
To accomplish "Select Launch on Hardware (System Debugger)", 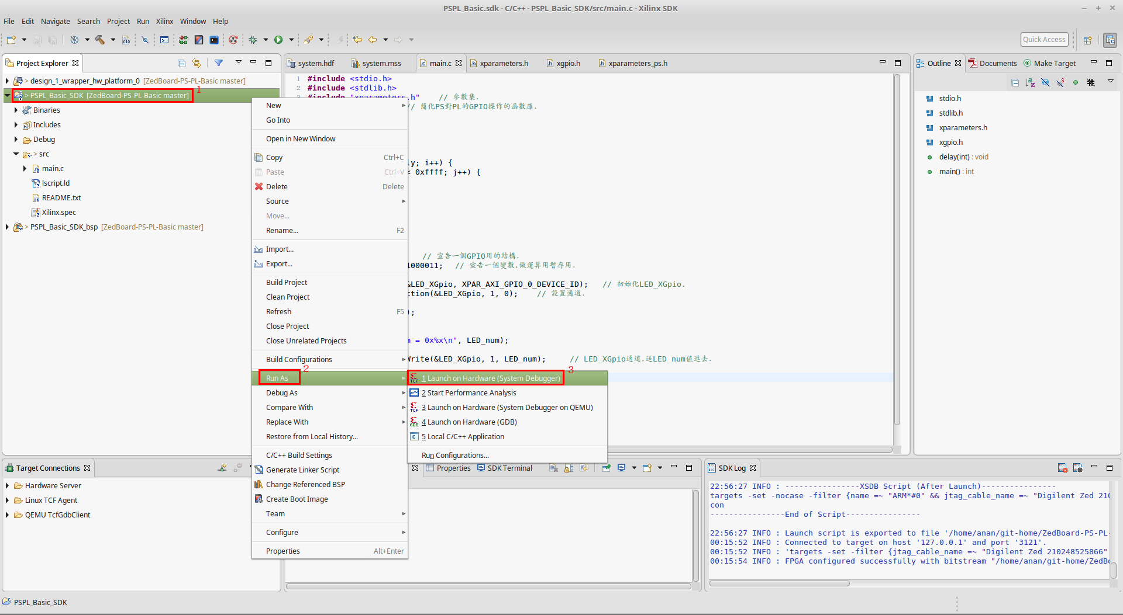I will point(507,378).
